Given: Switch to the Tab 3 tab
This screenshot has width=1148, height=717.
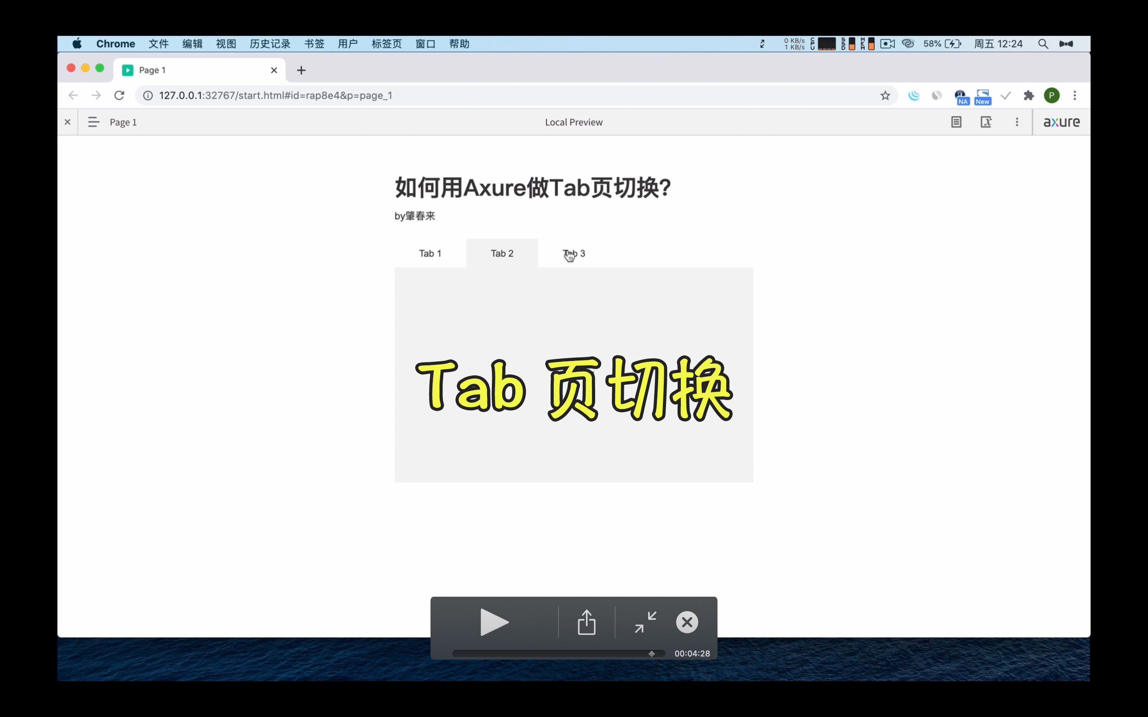Looking at the screenshot, I should click(574, 253).
